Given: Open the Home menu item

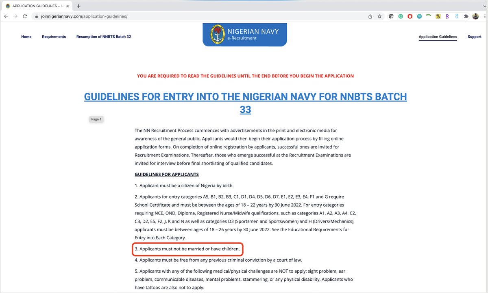Looking at the screenshot, I should coord(26,37).
